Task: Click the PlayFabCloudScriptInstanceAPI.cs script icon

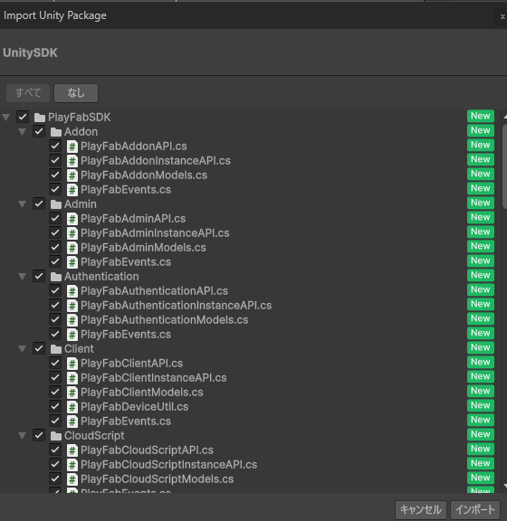Action: pyautogui.click(x=72, y=465)
